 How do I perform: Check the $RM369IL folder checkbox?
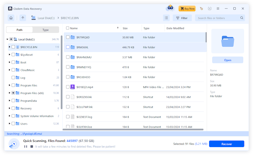tap(68, 47)
